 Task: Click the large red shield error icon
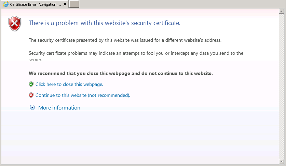tap(15, 23)
